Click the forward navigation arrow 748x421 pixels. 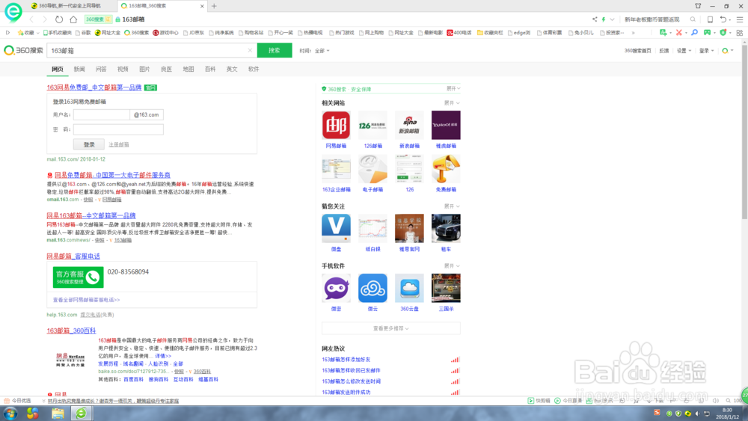point(45,19)
